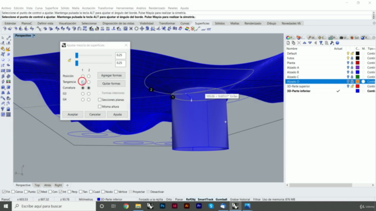The image size is (376, 211).
Task: Open File Explorer from the taskbar
Action: pos(138,206)
